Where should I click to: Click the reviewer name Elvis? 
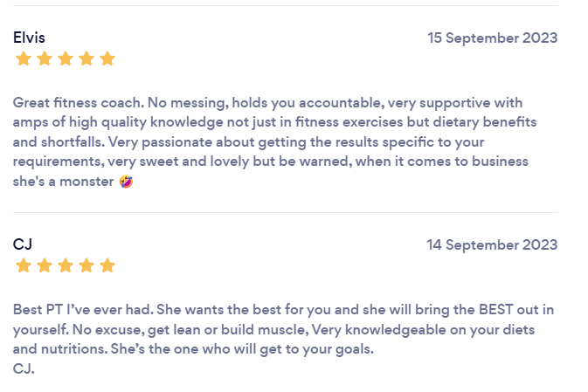[x=29, y=38]
